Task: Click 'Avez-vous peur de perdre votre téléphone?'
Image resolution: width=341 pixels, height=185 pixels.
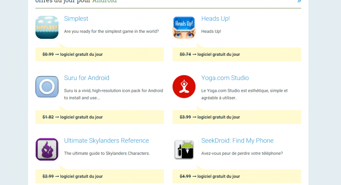Action: coord(242,153)
